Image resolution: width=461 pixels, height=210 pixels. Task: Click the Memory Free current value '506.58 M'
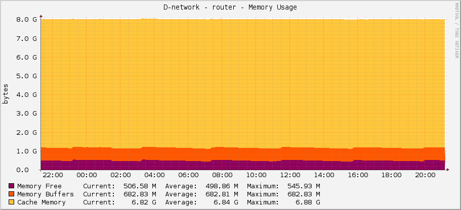click(x=140, y=186)
